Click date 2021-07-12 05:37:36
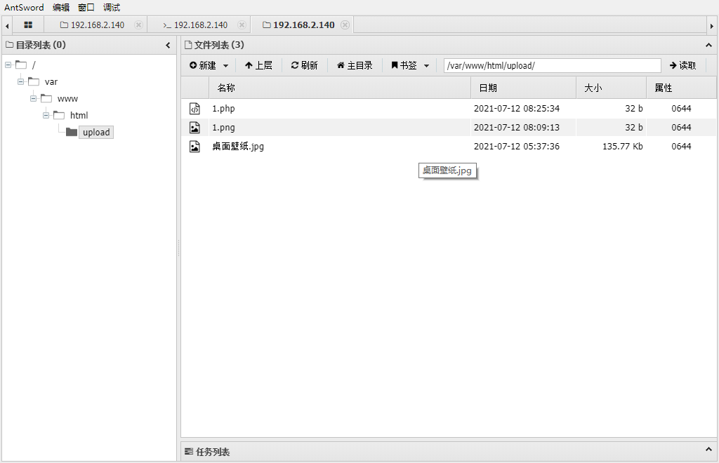Image resolution: width=719 pixels, height=463 pixels. (x=516, y=146)
